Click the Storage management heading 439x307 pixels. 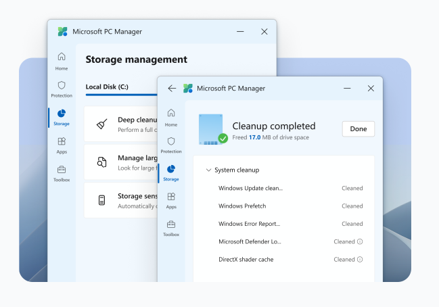pyautogui.click(x=137, y=60)
